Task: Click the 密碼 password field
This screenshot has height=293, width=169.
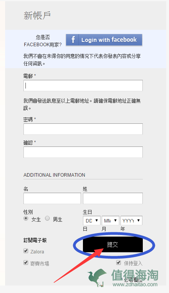Action: click(83, 129)
